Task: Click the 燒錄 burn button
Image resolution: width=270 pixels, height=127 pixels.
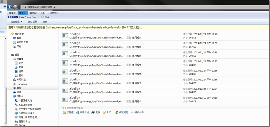Action: point(45,22)
